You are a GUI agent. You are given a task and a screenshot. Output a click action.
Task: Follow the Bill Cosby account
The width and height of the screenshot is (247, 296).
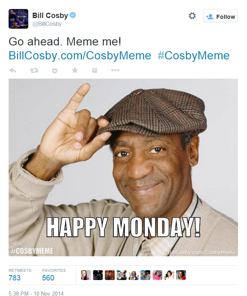(x=220, y=16)
